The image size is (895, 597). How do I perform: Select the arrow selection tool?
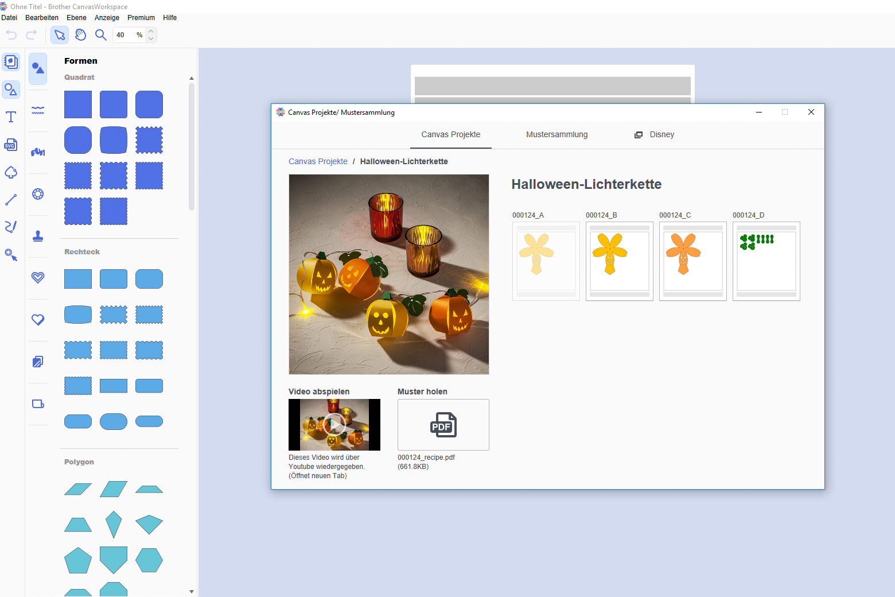(60, 35)
